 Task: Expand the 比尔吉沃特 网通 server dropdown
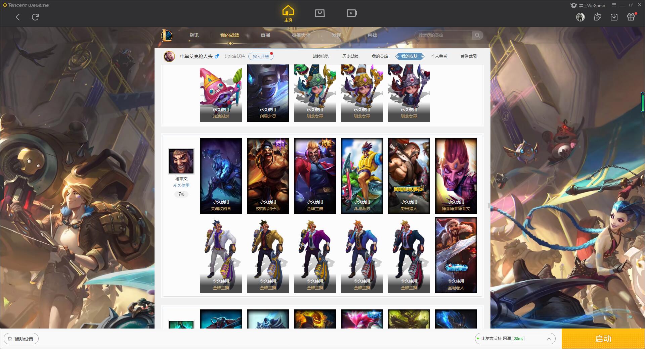click(515, 339)
